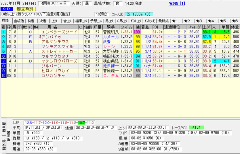Open the WIN5 [1] link

pos(177,3)
